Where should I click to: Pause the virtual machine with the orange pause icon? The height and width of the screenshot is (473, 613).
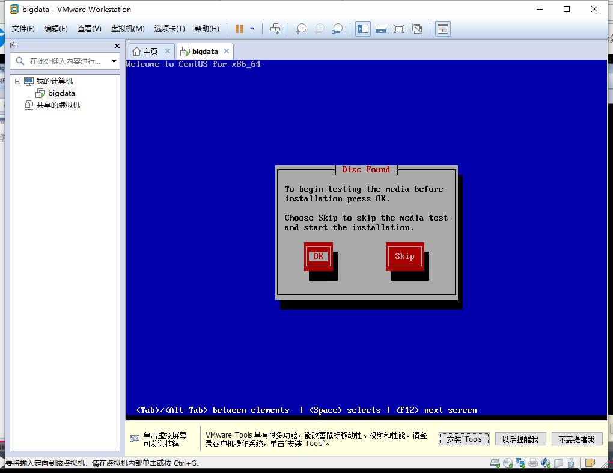coord(239,28)
